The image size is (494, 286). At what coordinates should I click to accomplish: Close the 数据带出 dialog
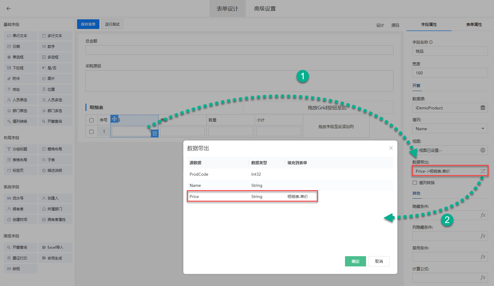tap(391, 148)
